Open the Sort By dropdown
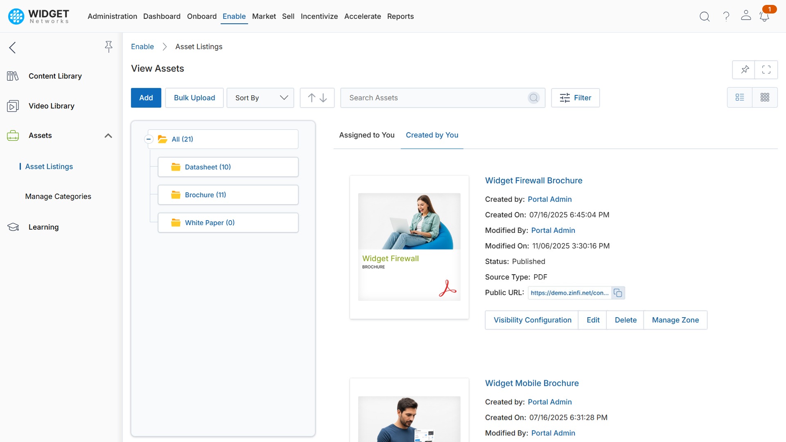Viewport: 786px width, 442px height. [x=260, y=98]
